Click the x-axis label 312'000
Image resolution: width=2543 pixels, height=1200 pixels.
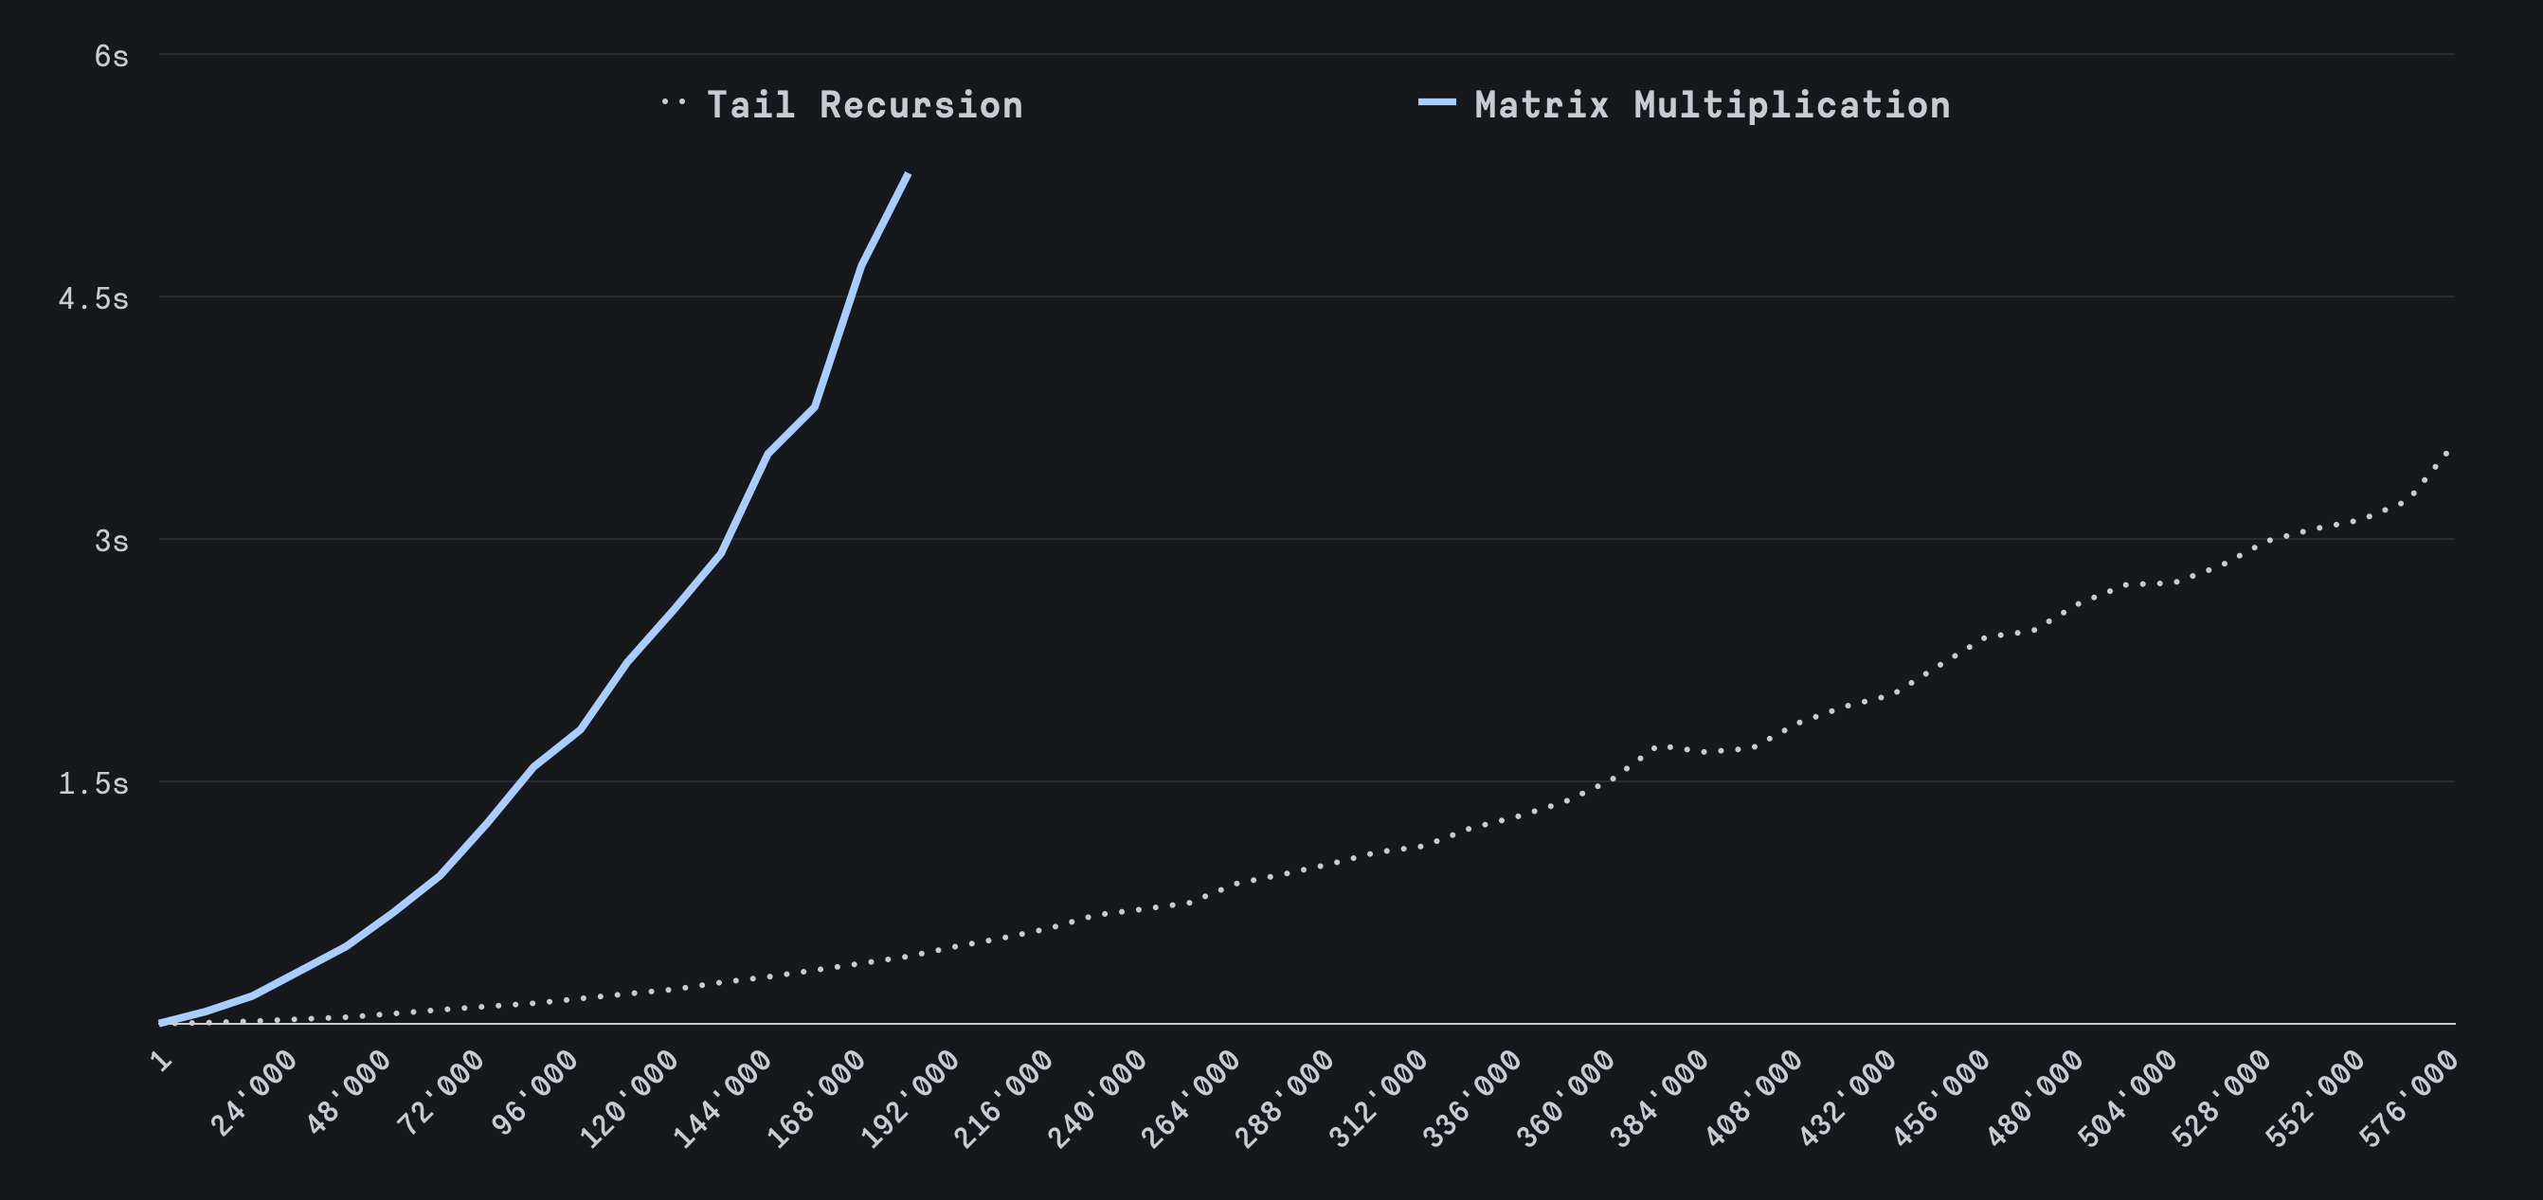pos(1380,1101)
